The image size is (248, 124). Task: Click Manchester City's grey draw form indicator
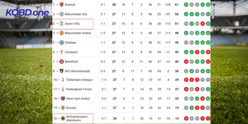(202, 14)
